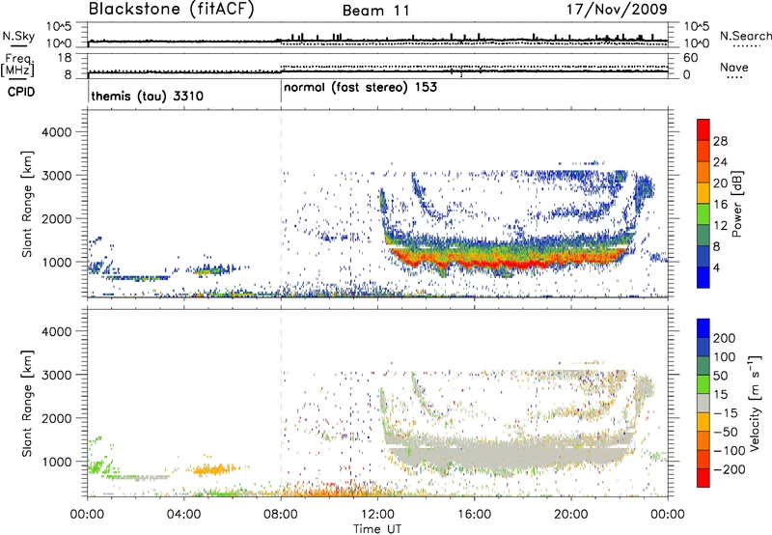Click the 'themis (tau) 3310' mode label
This screenshot has height=535, width=772.
tap(148, 96)
